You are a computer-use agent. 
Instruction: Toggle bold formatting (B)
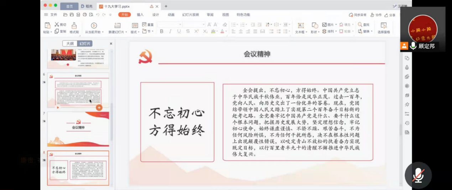(x=161, y=31)
